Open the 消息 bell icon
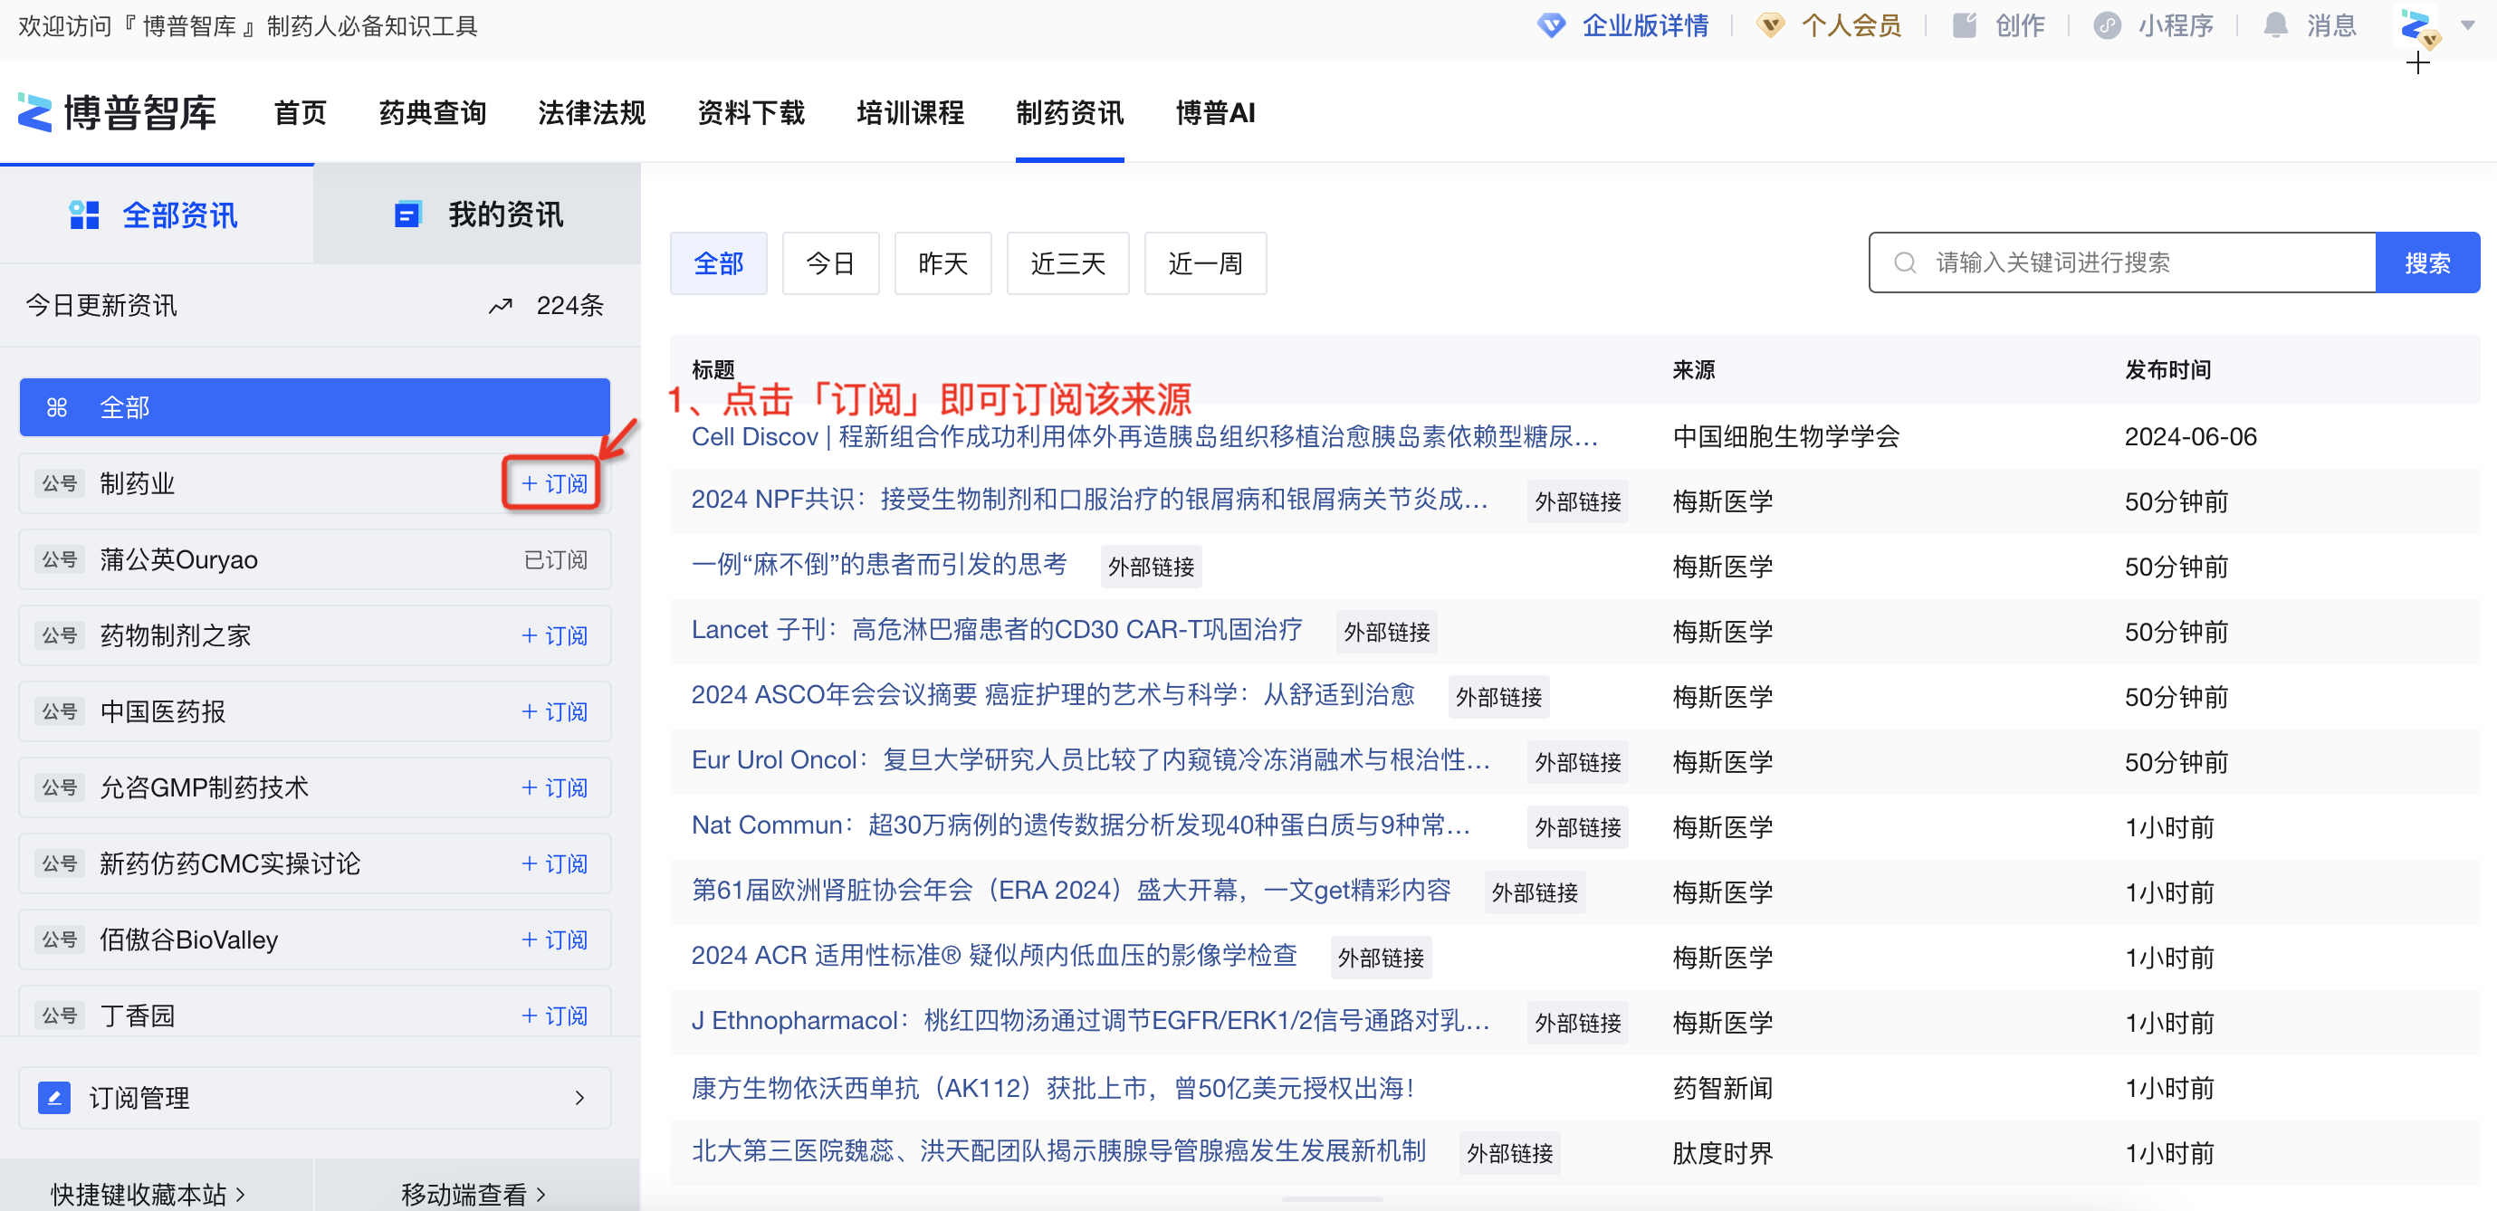The height and width of the screenshot is (1211, 2497). (x=2275, y=25)
